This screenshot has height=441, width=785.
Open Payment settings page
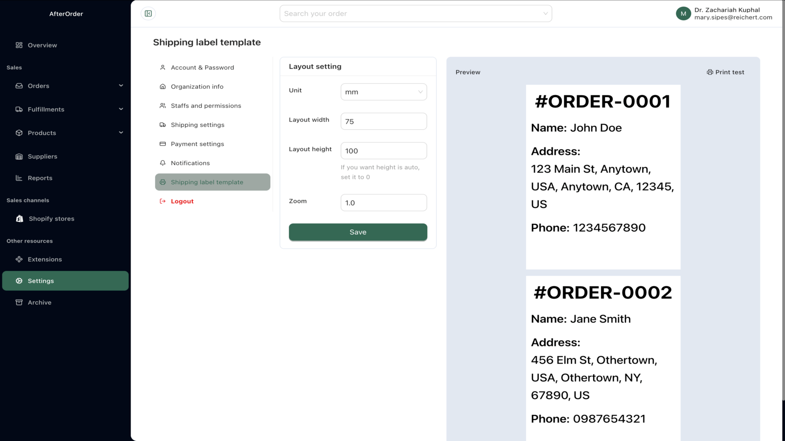point(212,144)
